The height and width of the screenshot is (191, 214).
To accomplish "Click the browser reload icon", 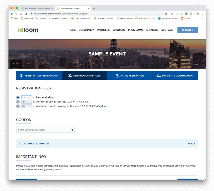I will click(x=21, y=13).
